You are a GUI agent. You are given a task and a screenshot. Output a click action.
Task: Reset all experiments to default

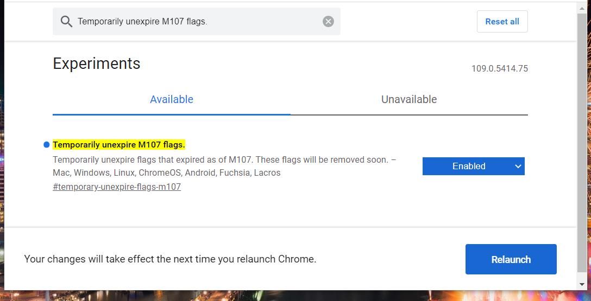[x=502, y=22]
